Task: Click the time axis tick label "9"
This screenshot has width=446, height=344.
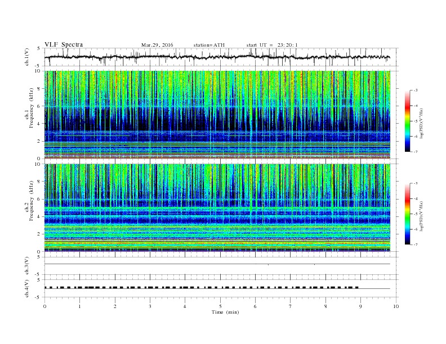Action: [x=360, y=306]
